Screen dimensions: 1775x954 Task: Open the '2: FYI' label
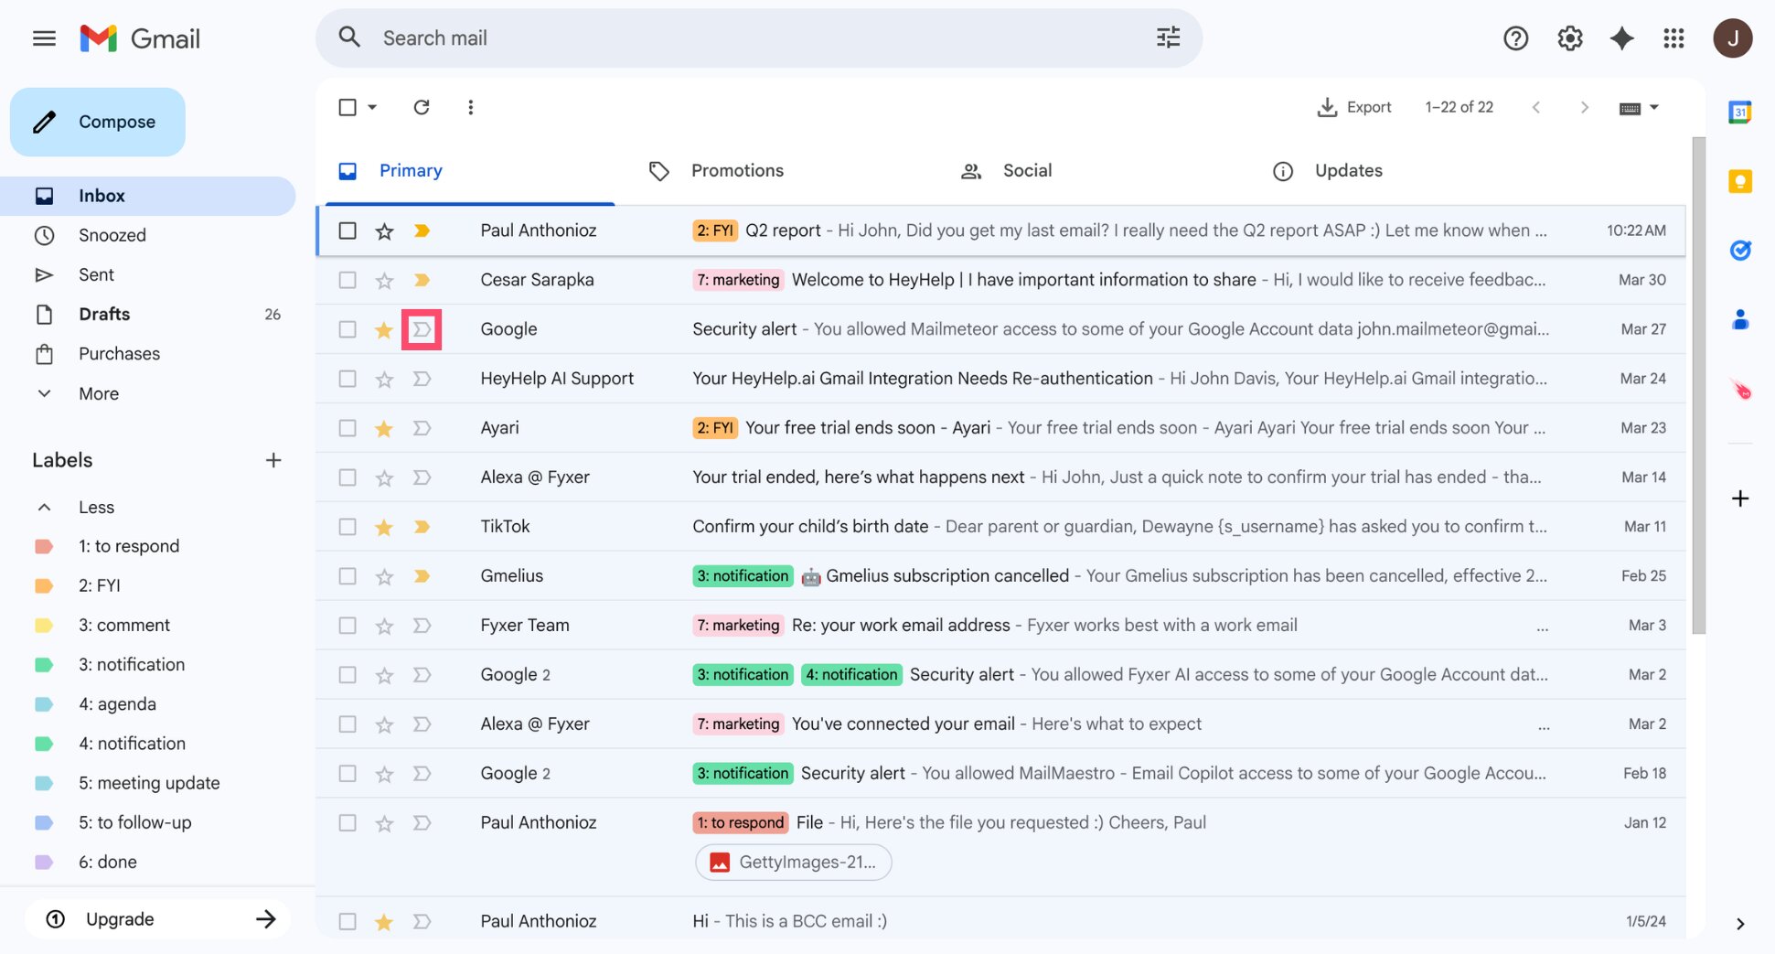99,585
